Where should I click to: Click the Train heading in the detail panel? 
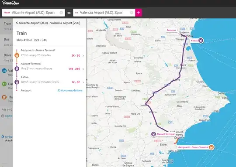pos(22,33)
